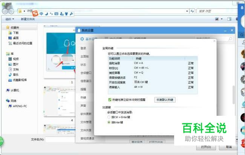The width and height of the screenshot is (245, 155).
Task: Change the view mode icon in file dialog
Action: pos(217,19)
